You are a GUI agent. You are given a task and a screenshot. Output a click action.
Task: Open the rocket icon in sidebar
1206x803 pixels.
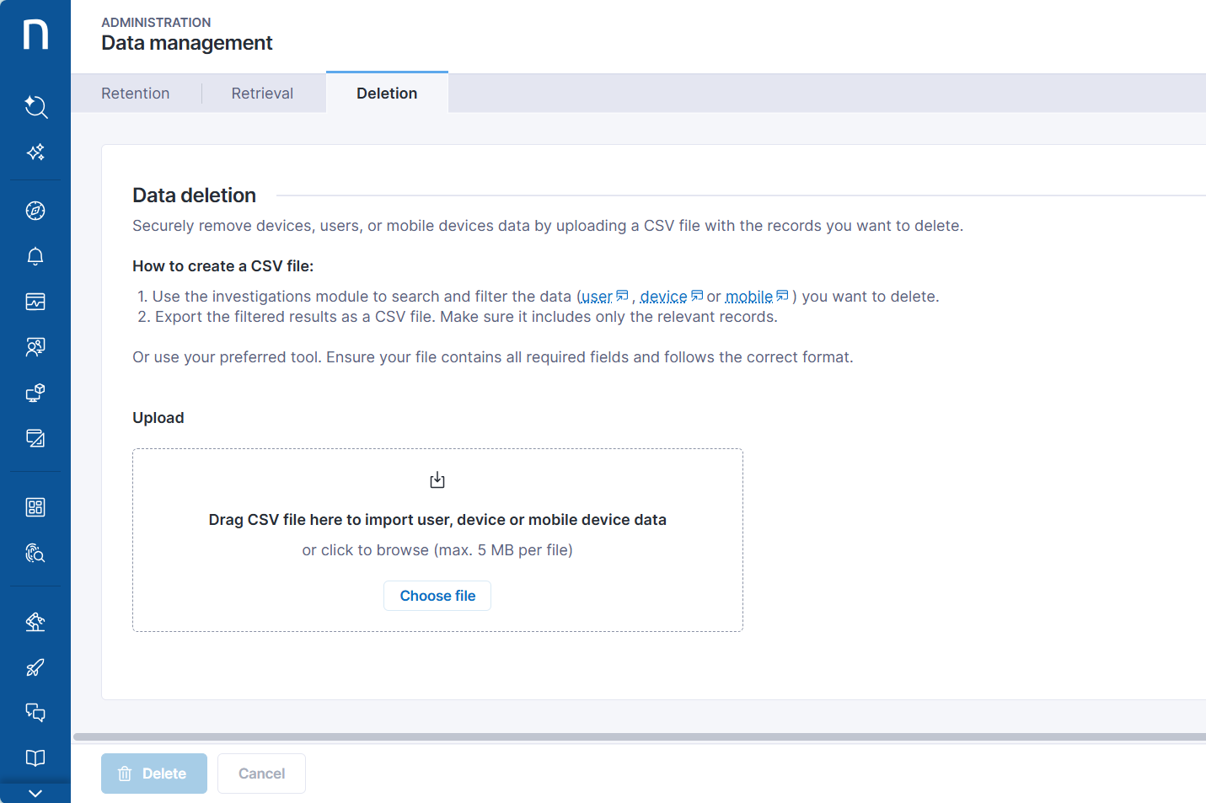click(x=35, y=667)
